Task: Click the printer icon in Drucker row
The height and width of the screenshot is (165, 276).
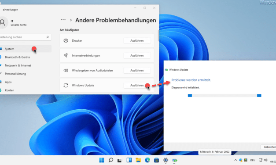Action: click(66, 40)
